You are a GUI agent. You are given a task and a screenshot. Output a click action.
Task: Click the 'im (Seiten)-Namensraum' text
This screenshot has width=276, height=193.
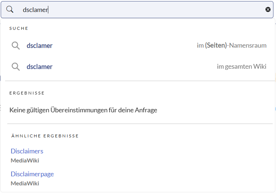[x=231, y=45]
